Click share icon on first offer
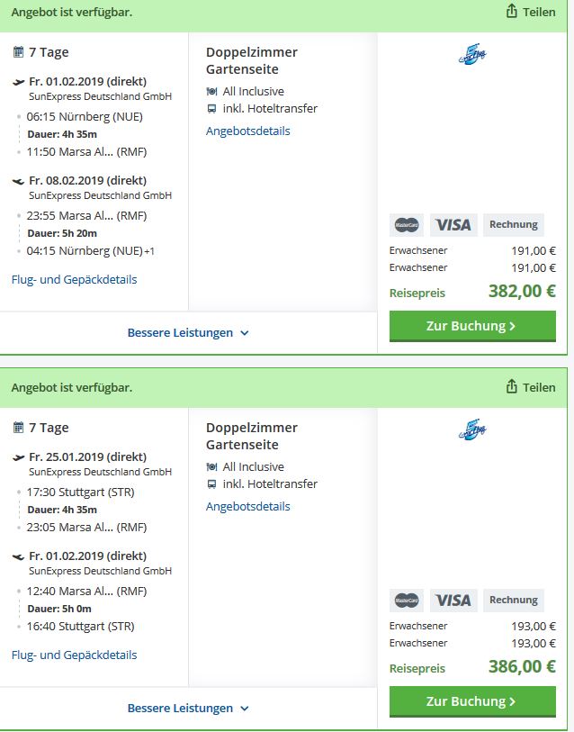The width and height of the screenshot is (574, 732). [511, 11]
